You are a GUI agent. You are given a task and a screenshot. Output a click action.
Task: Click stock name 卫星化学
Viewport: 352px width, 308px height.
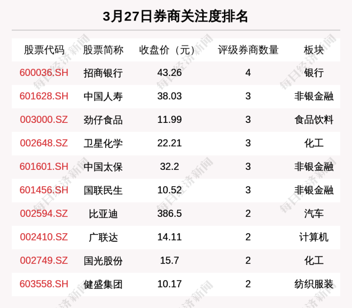coord(103,143)
